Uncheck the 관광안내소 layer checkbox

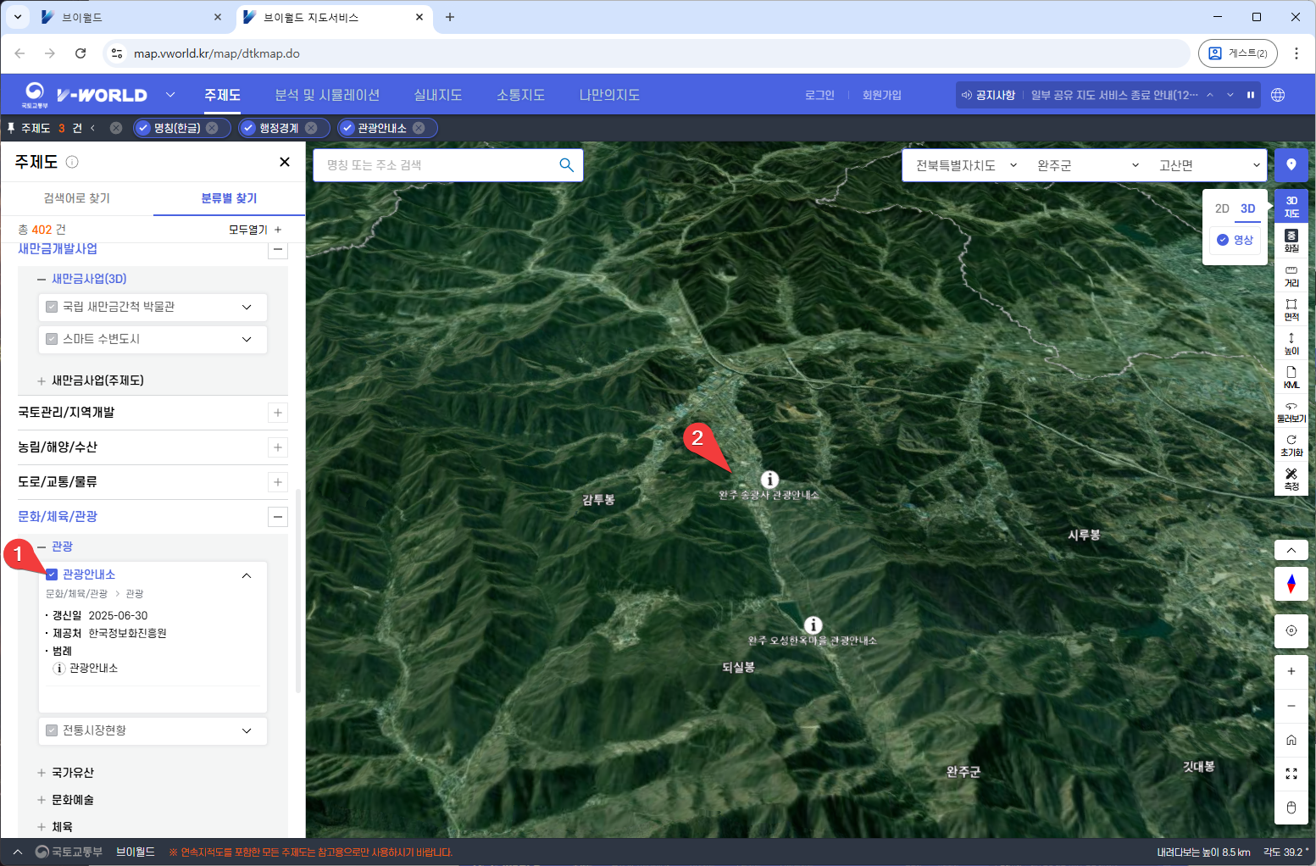point(52,575)
